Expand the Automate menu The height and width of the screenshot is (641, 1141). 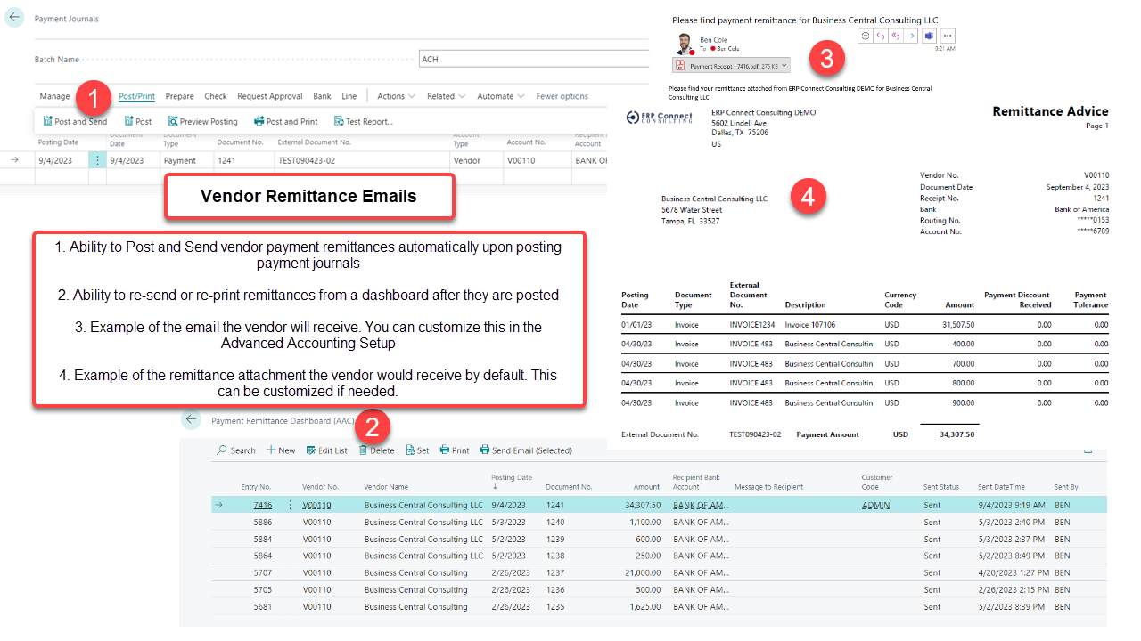(500, 96)
